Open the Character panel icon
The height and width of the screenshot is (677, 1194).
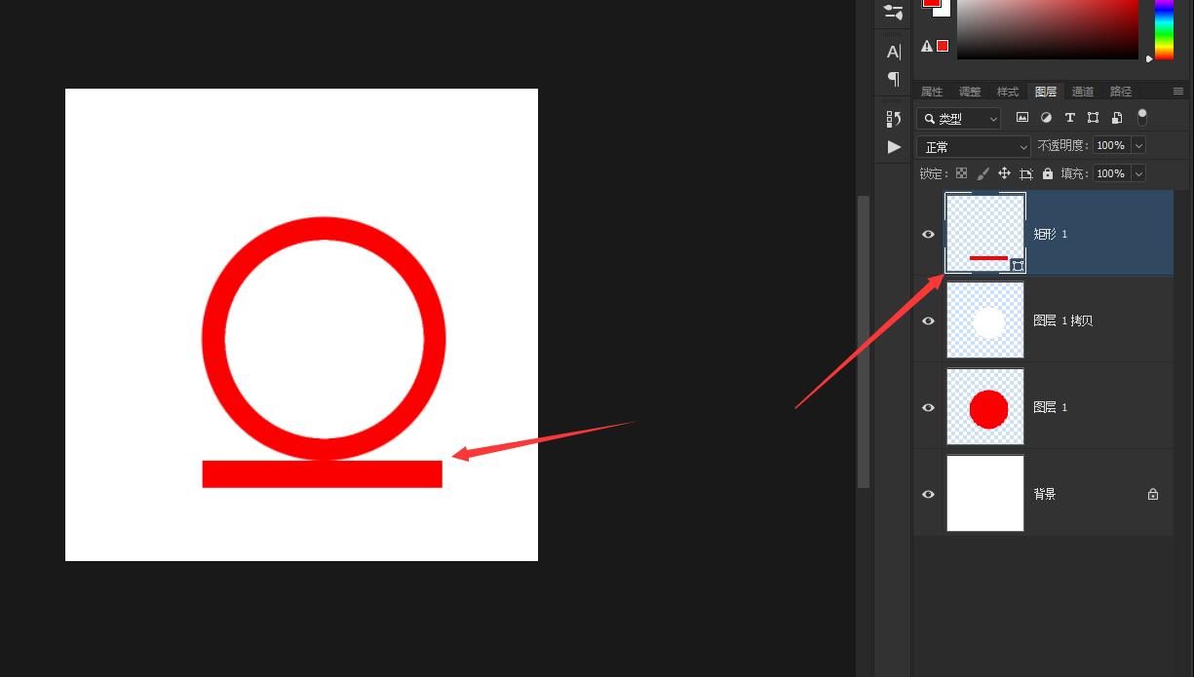[x=893, y=52]
